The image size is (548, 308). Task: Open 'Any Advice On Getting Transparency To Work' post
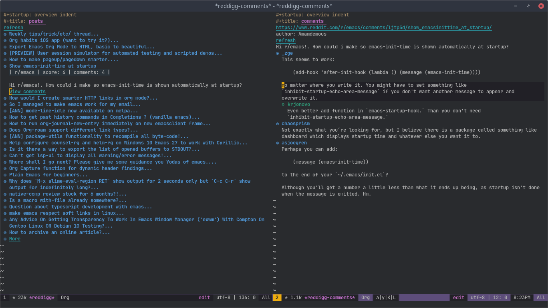click(137, 223)
